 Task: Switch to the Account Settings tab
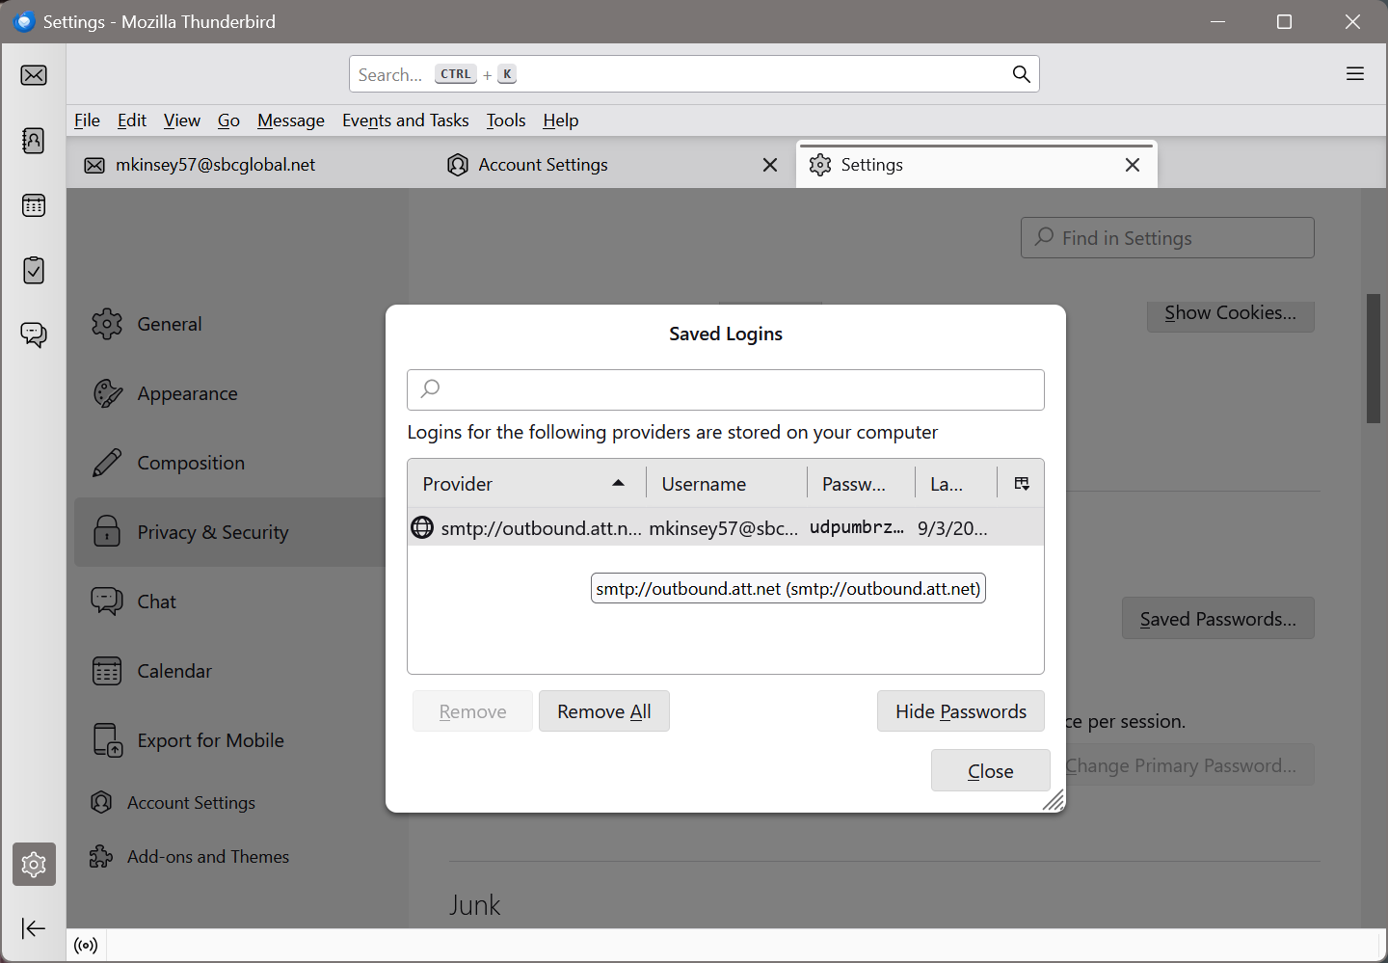pyautogui.click(x=543, y=165)
